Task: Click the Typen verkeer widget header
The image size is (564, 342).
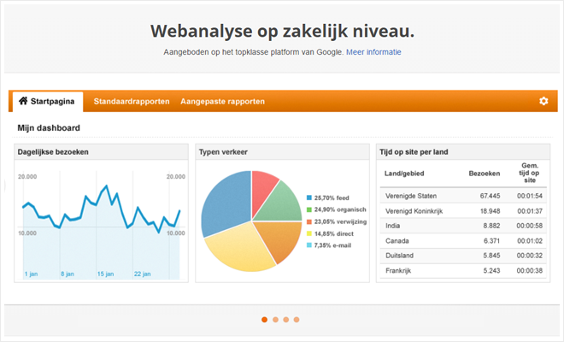Action: point(282,152)
